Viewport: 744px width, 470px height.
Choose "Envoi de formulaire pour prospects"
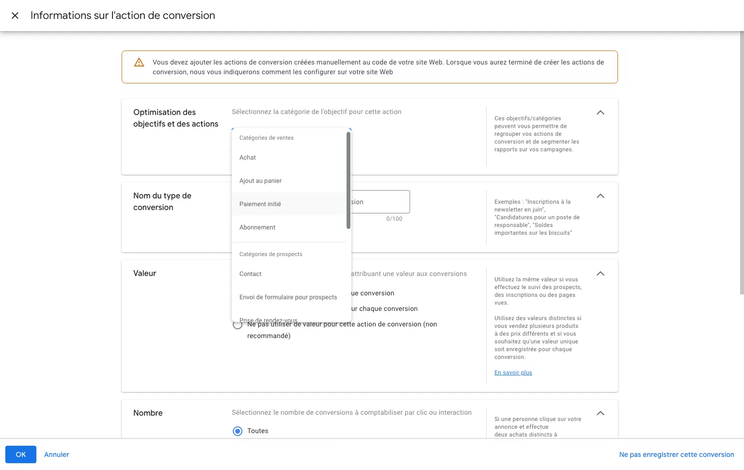point(288,297)
